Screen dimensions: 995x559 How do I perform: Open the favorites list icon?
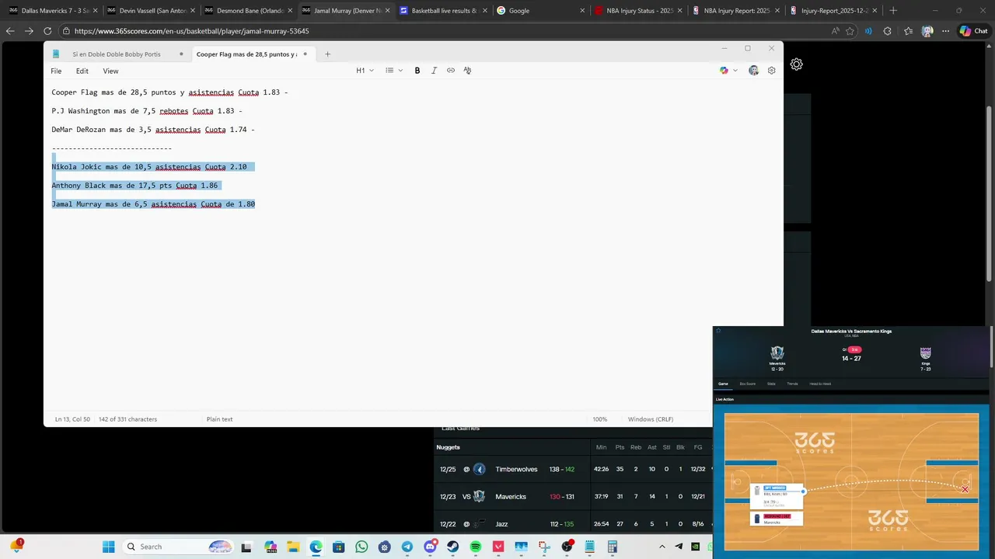point(908,31)
